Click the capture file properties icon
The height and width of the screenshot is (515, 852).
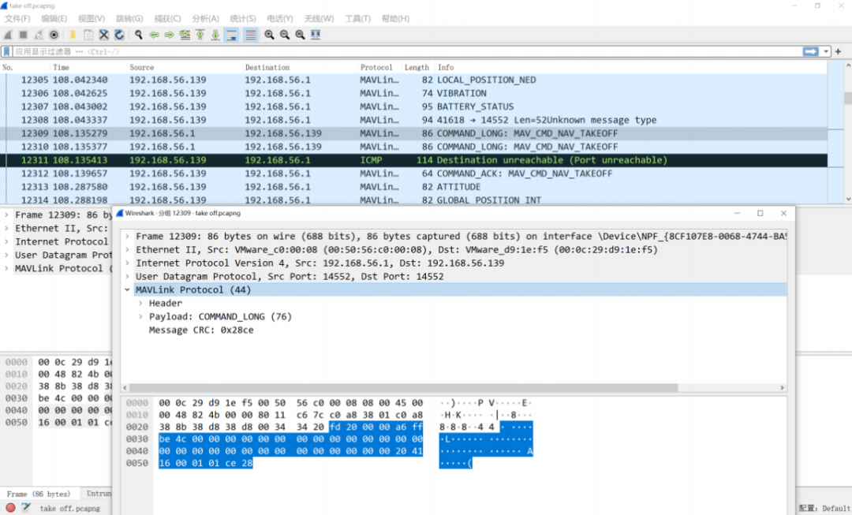(x=26, y=508)
